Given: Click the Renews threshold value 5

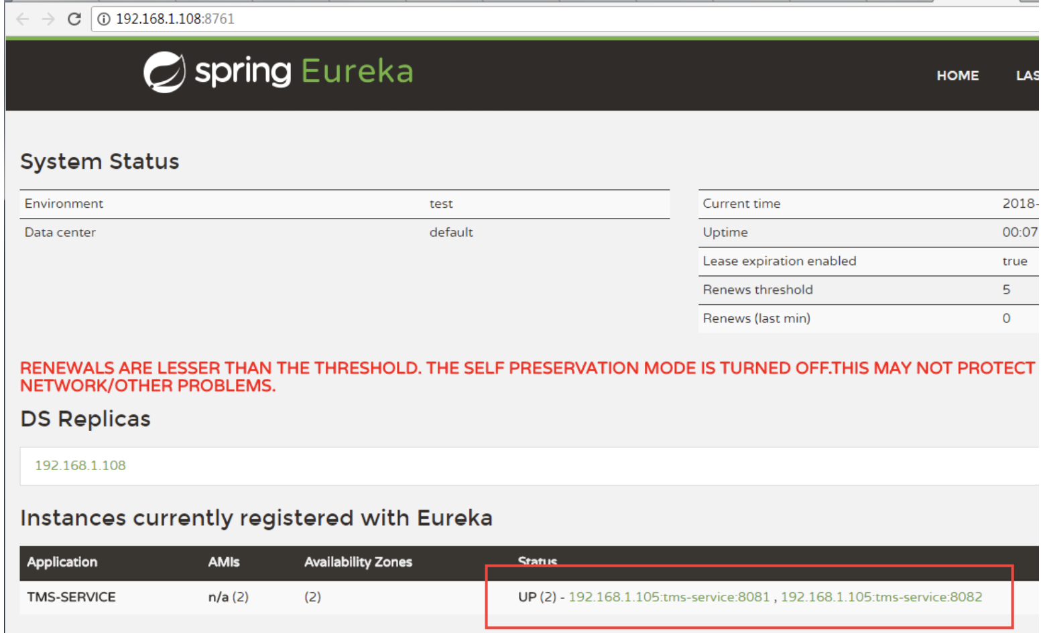Looking at the screenshot, I should point(1006,290).
